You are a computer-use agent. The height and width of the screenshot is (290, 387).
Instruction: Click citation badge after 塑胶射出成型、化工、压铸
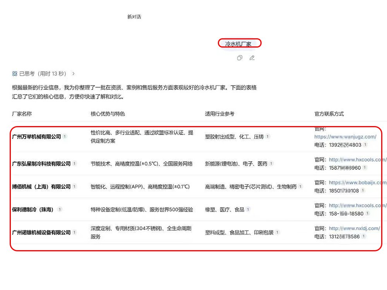pos(267,136)
